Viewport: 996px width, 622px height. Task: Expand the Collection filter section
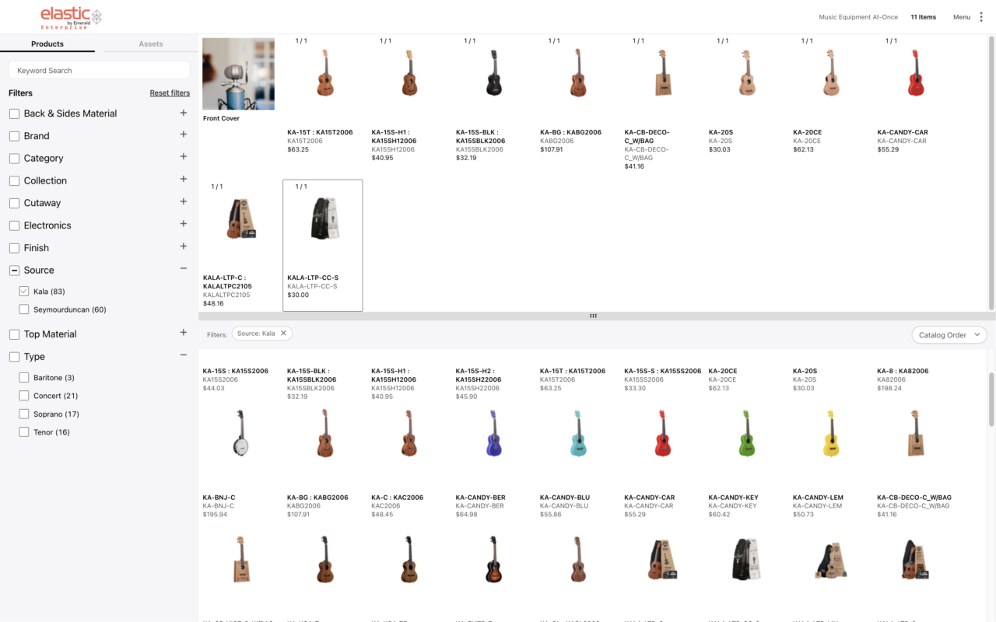[x=184, y=180]
